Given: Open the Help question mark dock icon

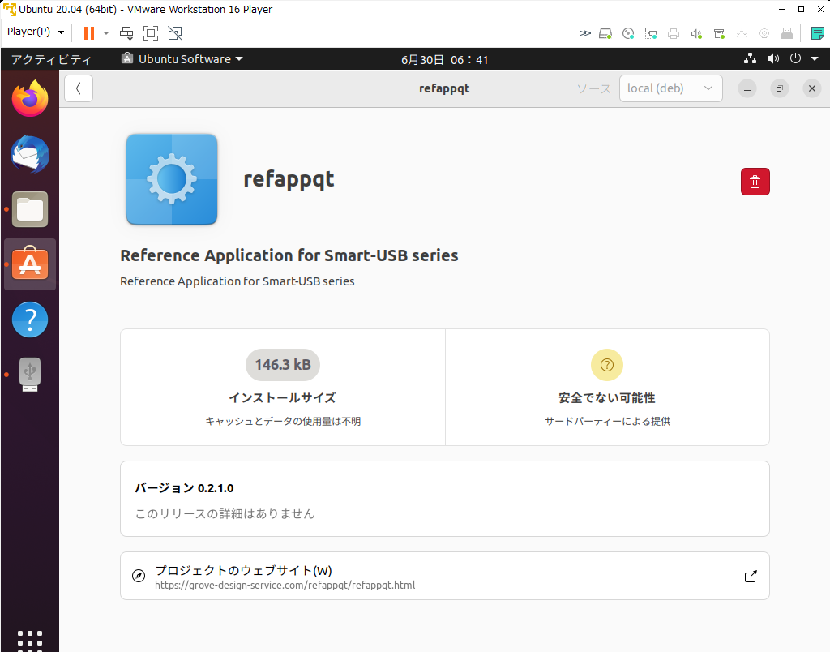Looking at the screenshot, I should [x=30, y=320].
